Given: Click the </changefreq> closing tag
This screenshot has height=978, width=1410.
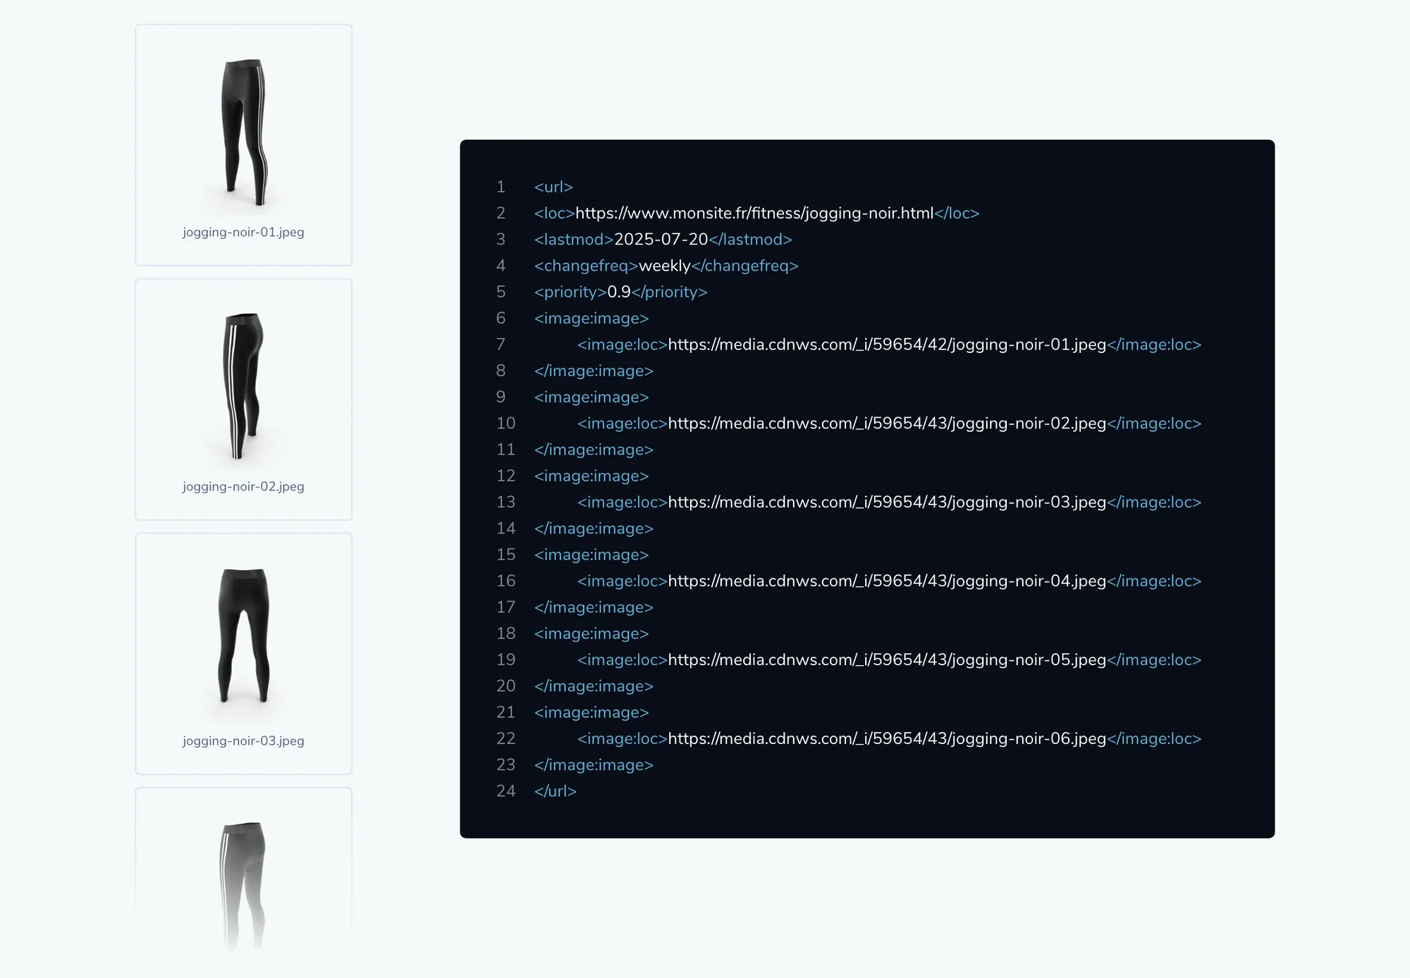Looking at the screenshot, I should (x=745, y=266).
